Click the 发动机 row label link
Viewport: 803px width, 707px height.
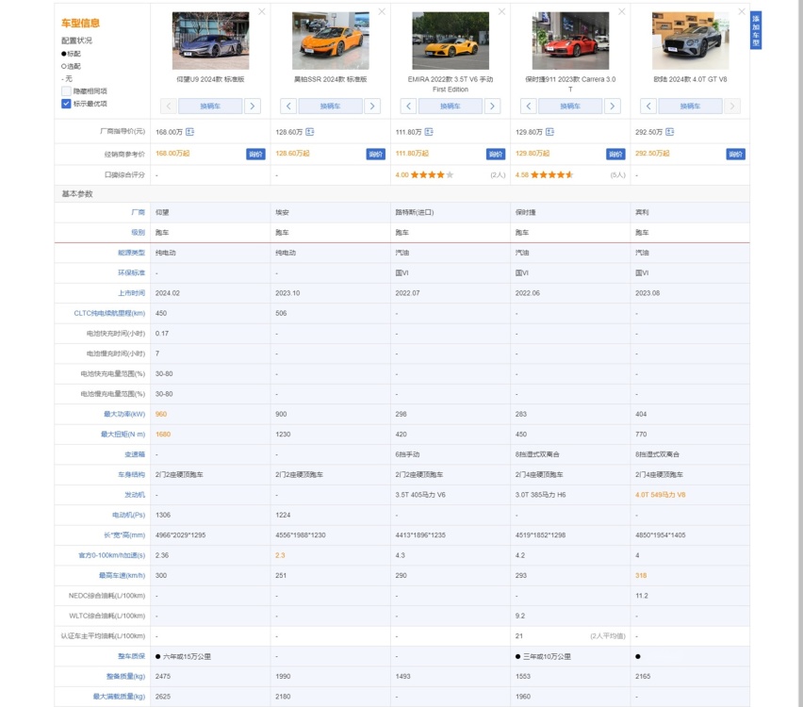point(135,495)
